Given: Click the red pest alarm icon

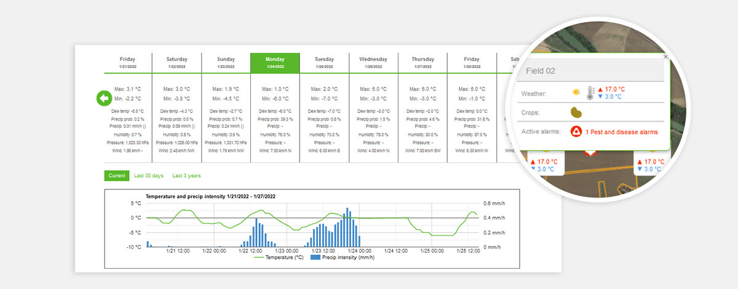Looking at the screenshot, I should pyautogui.click(x=576, y=132).
